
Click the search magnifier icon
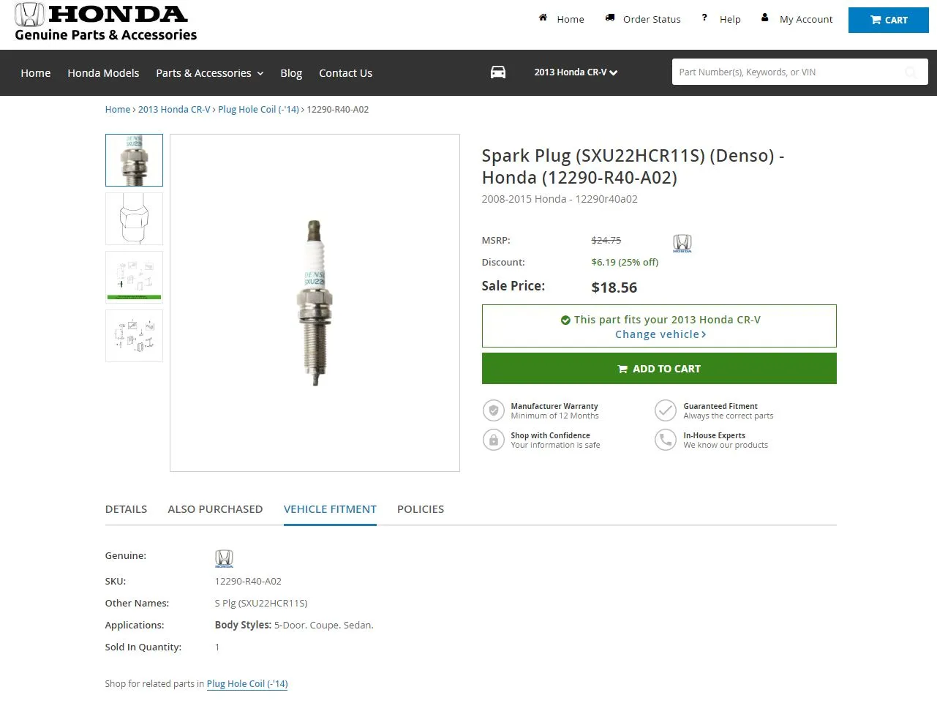[911, 72]
